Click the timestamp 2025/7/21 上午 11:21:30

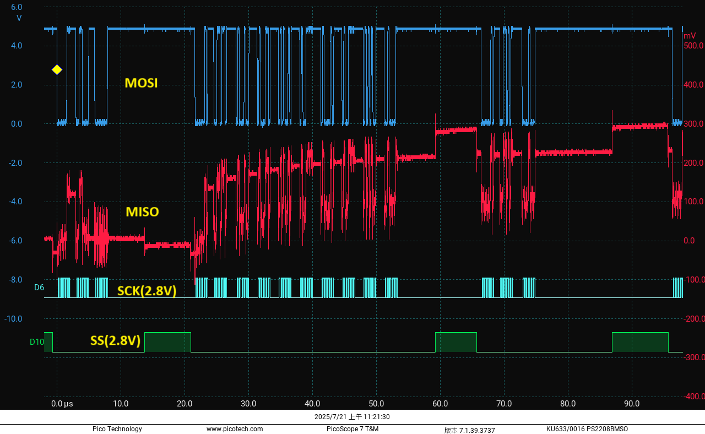(x=352, y=417)
